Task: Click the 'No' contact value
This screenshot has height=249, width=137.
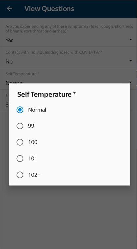Action: [x=9, y=62]
